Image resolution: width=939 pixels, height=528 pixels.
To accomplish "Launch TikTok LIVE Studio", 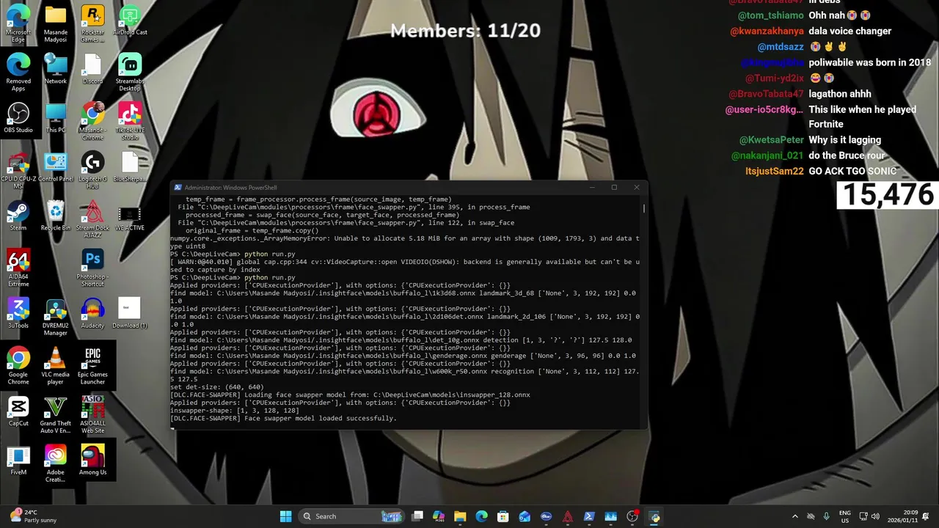I will (130, 121).
